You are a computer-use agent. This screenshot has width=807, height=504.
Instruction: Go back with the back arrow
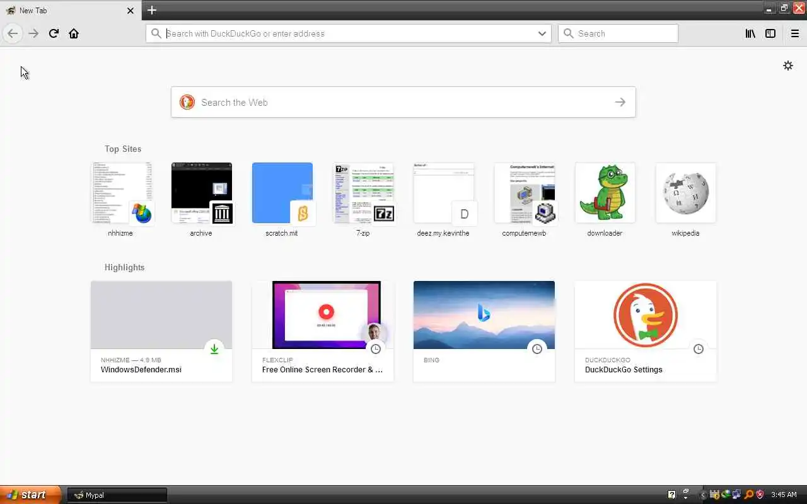[x=13, y=33]
